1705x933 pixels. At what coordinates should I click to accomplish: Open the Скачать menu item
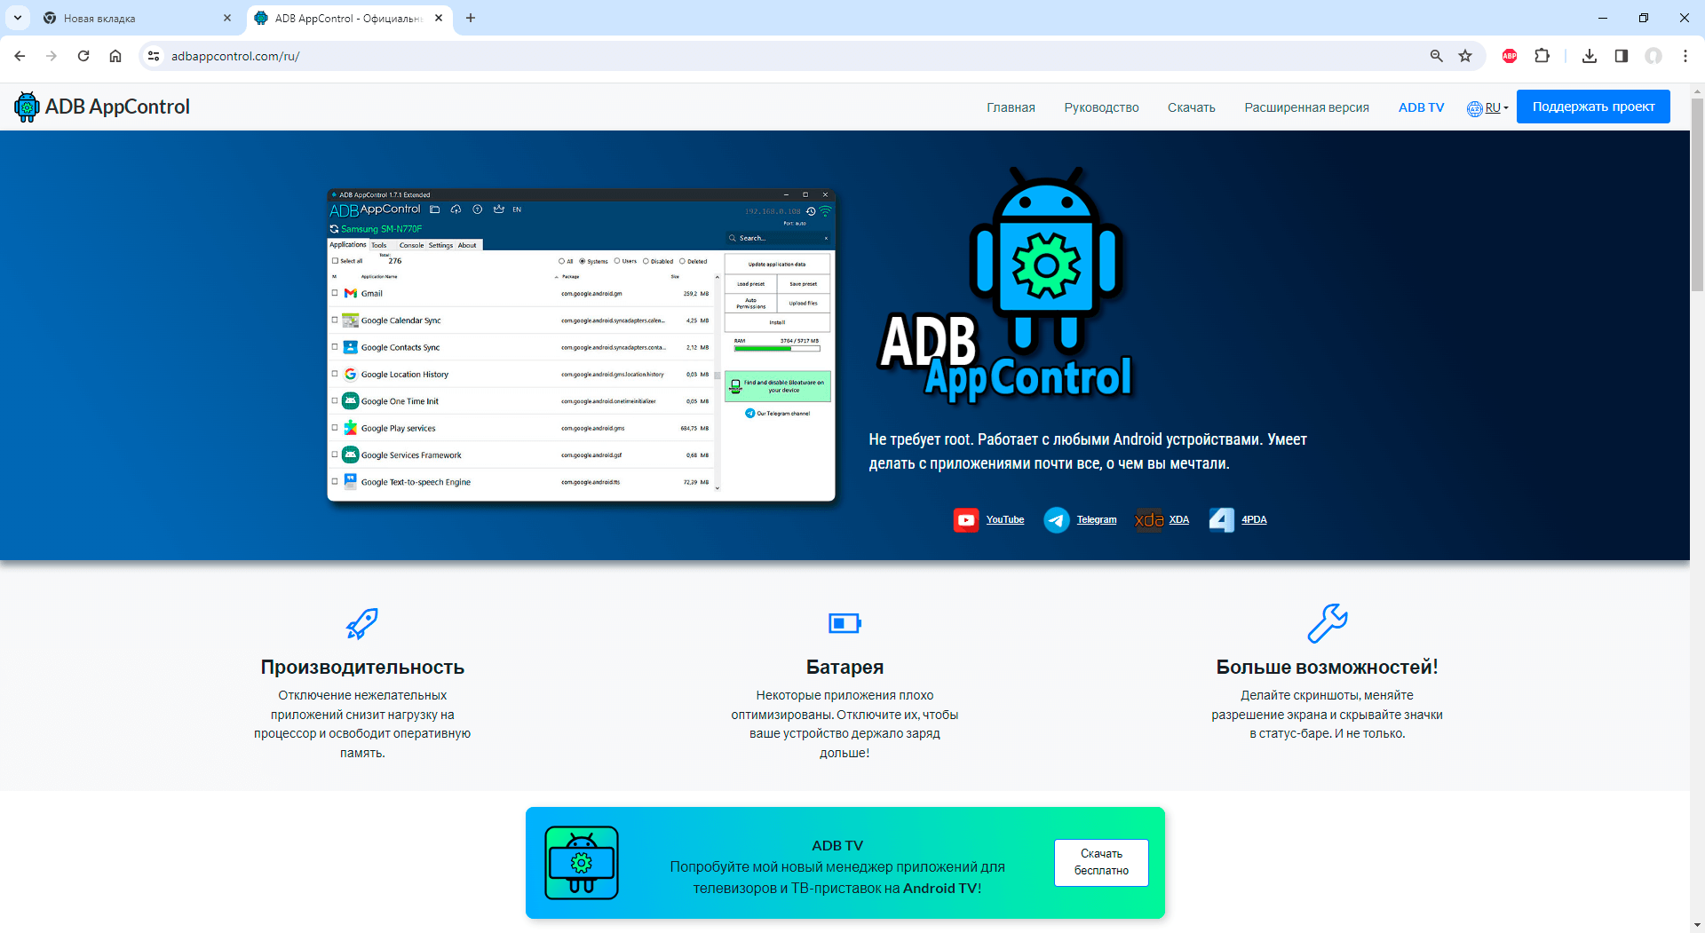pyautogui.click(x=1191, y=107)
